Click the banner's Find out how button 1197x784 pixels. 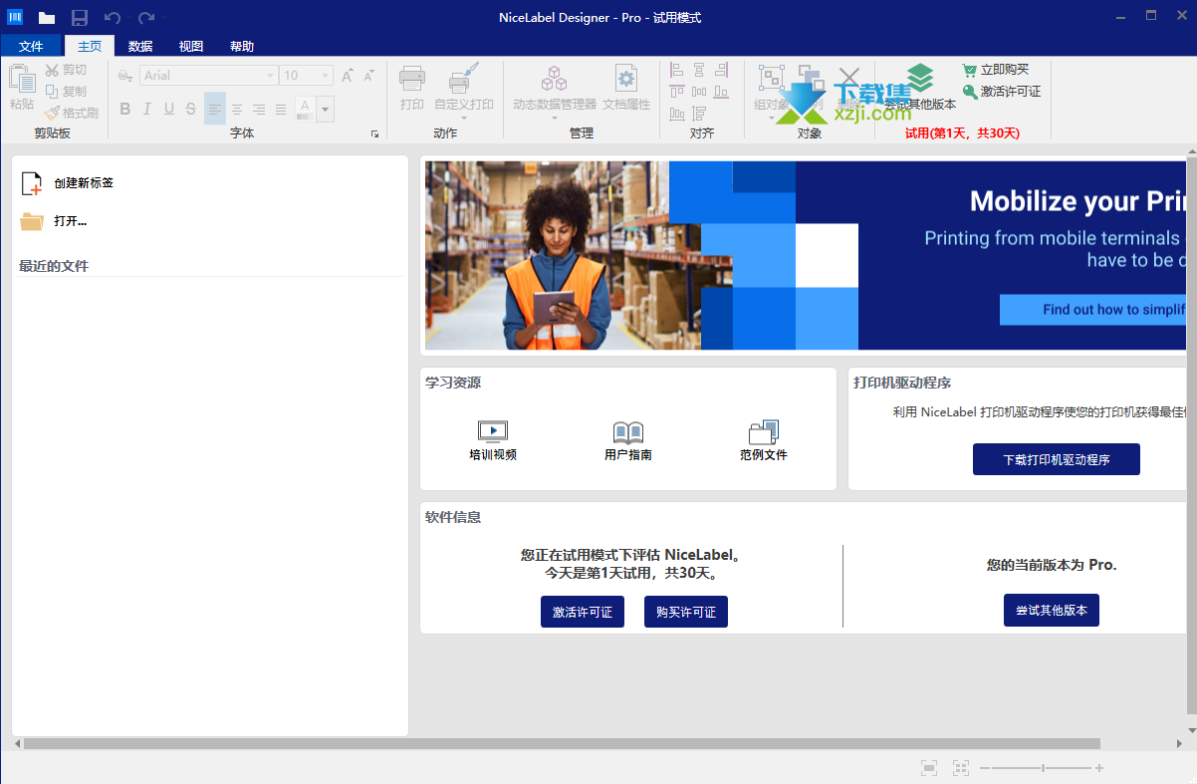tap(1092, 310)
